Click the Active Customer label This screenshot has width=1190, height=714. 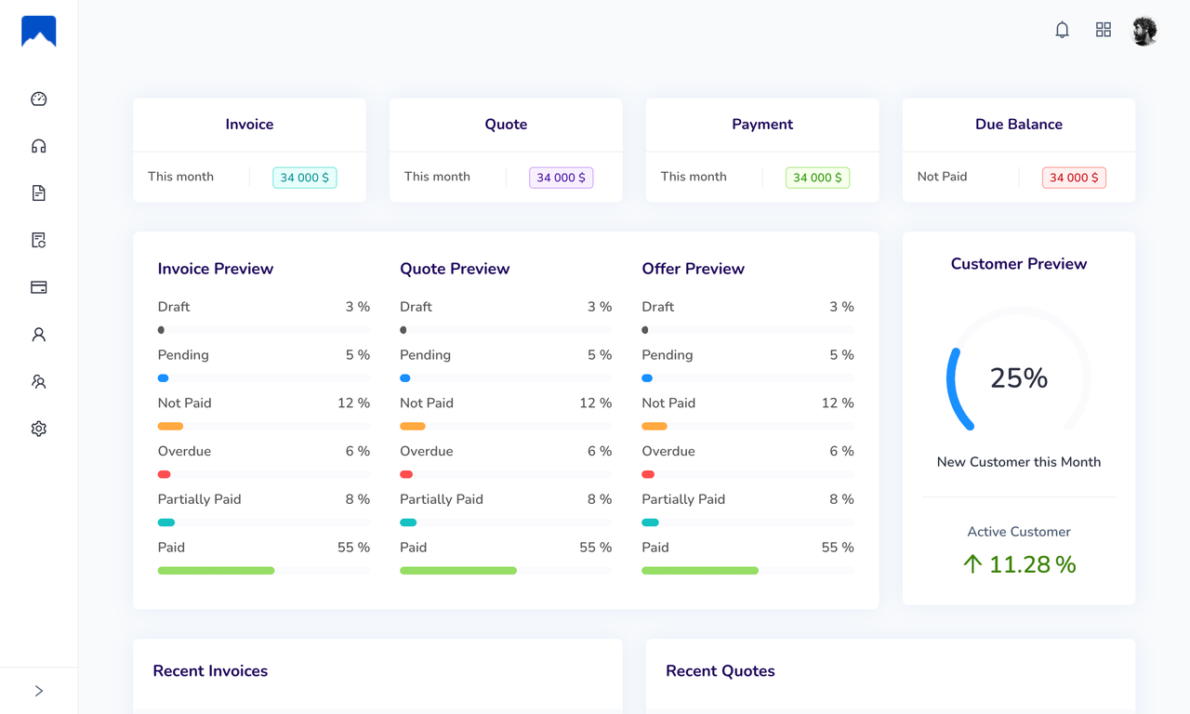tap(1019, 532)
